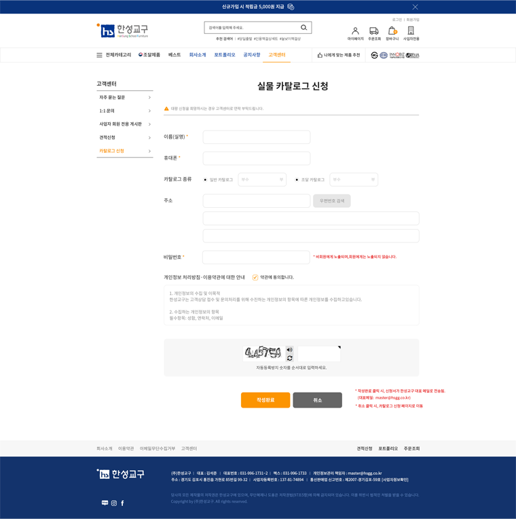Focus the captcha number input field
Viewport: 516px width, 519px height.
[x=319, y=354]
